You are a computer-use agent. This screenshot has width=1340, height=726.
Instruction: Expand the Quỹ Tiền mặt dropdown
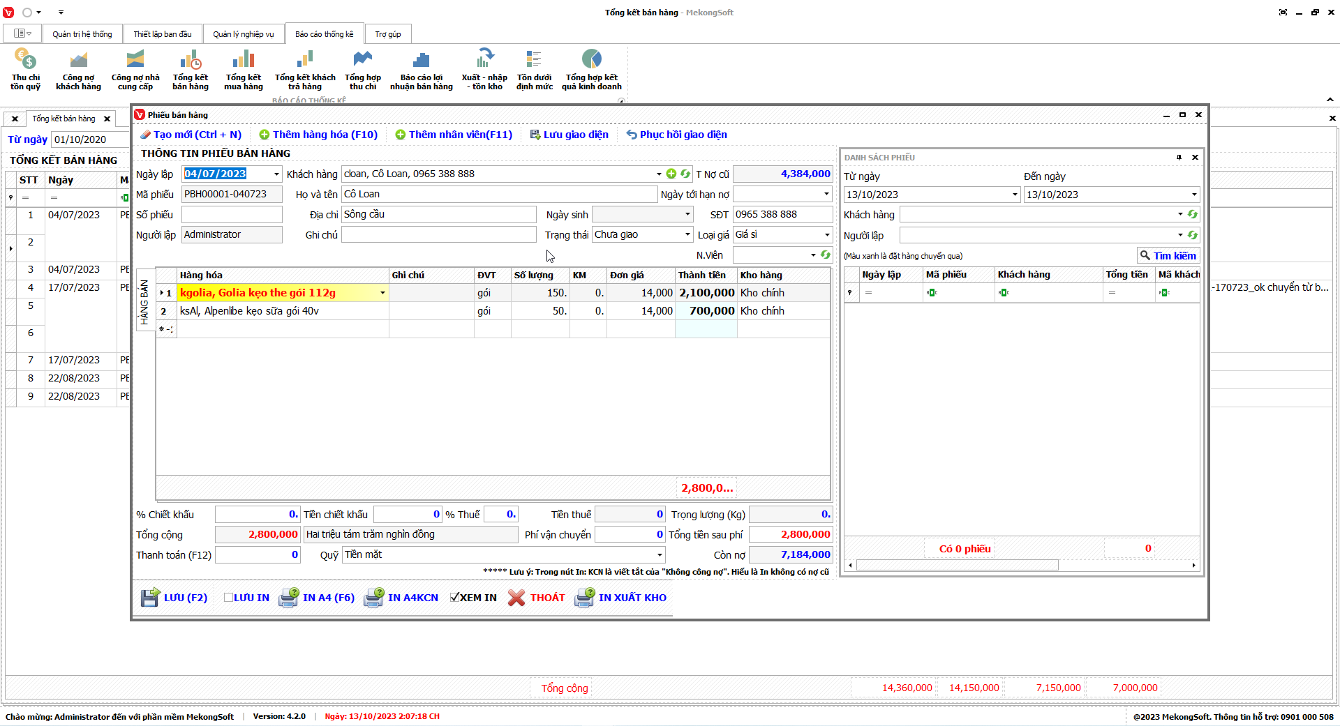(x=659, y=555)
